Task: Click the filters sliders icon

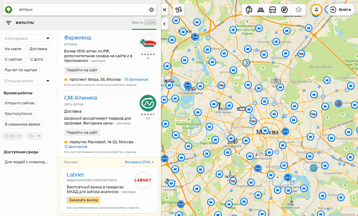Action: pyautogui.click(x=9, y=22)
